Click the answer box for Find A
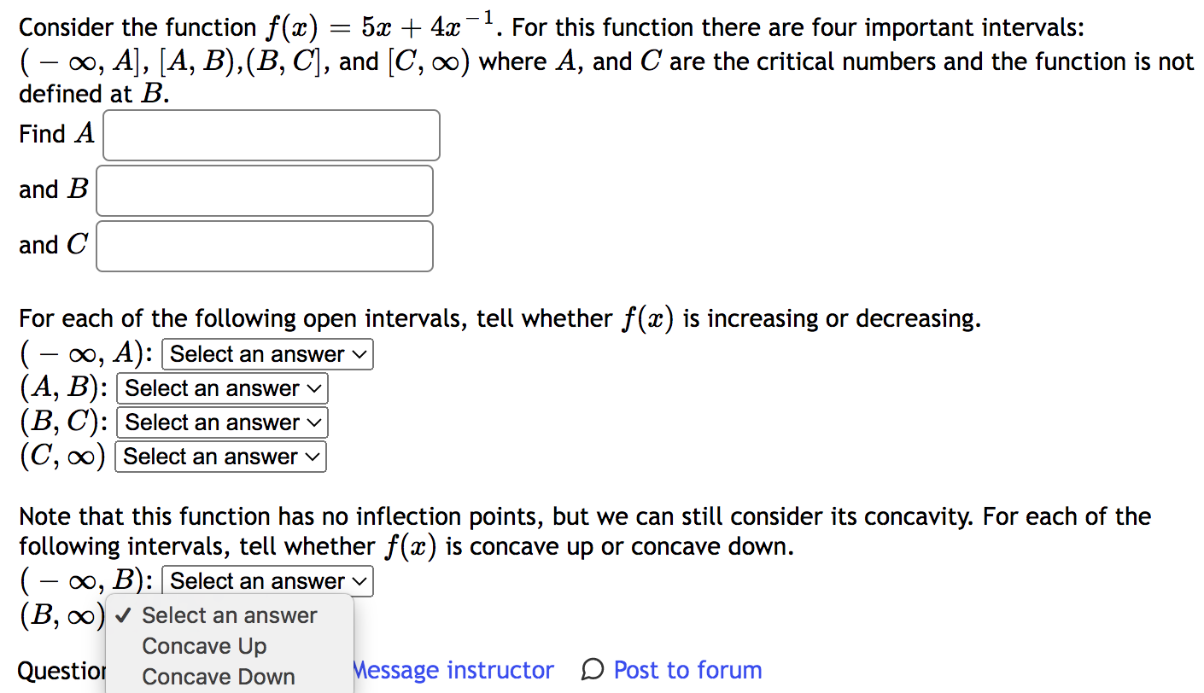 click(271, 135)
